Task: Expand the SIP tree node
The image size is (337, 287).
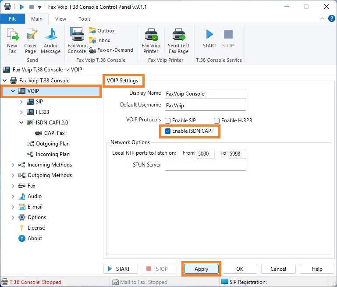Action: pyautogui.click(x=21, y=102)
